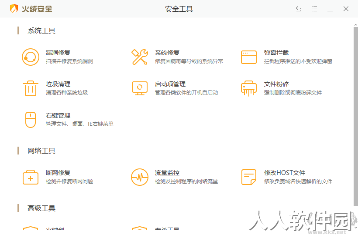
Task: Click the 系统修复 title text
Action: click(x=167, y=53)
